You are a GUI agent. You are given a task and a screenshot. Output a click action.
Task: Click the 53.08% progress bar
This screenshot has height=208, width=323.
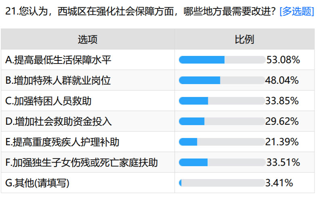(222, 60)
